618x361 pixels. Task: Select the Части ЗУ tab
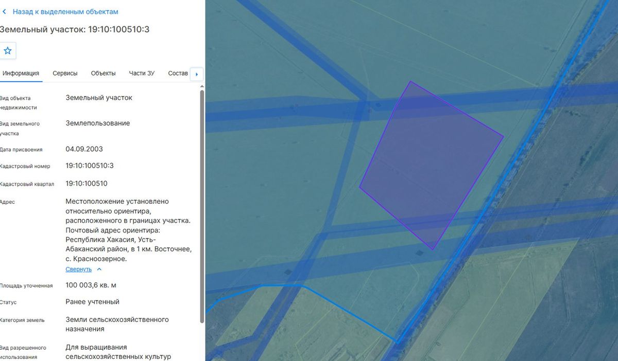[x=142, y=74]
